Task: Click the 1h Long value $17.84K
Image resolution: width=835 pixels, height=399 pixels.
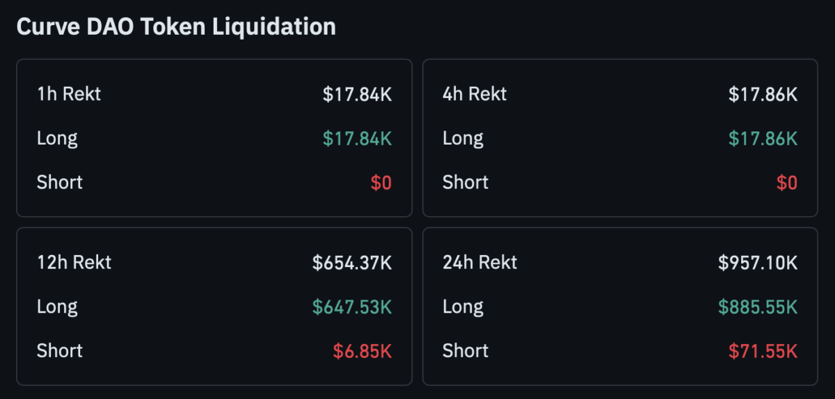Action: (x=357, y=138)
